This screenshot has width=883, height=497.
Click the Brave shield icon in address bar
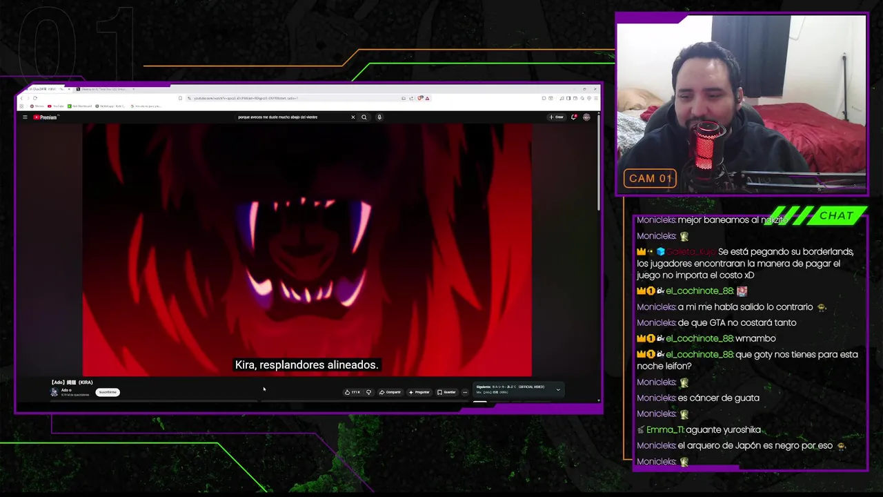pos(420,98)
